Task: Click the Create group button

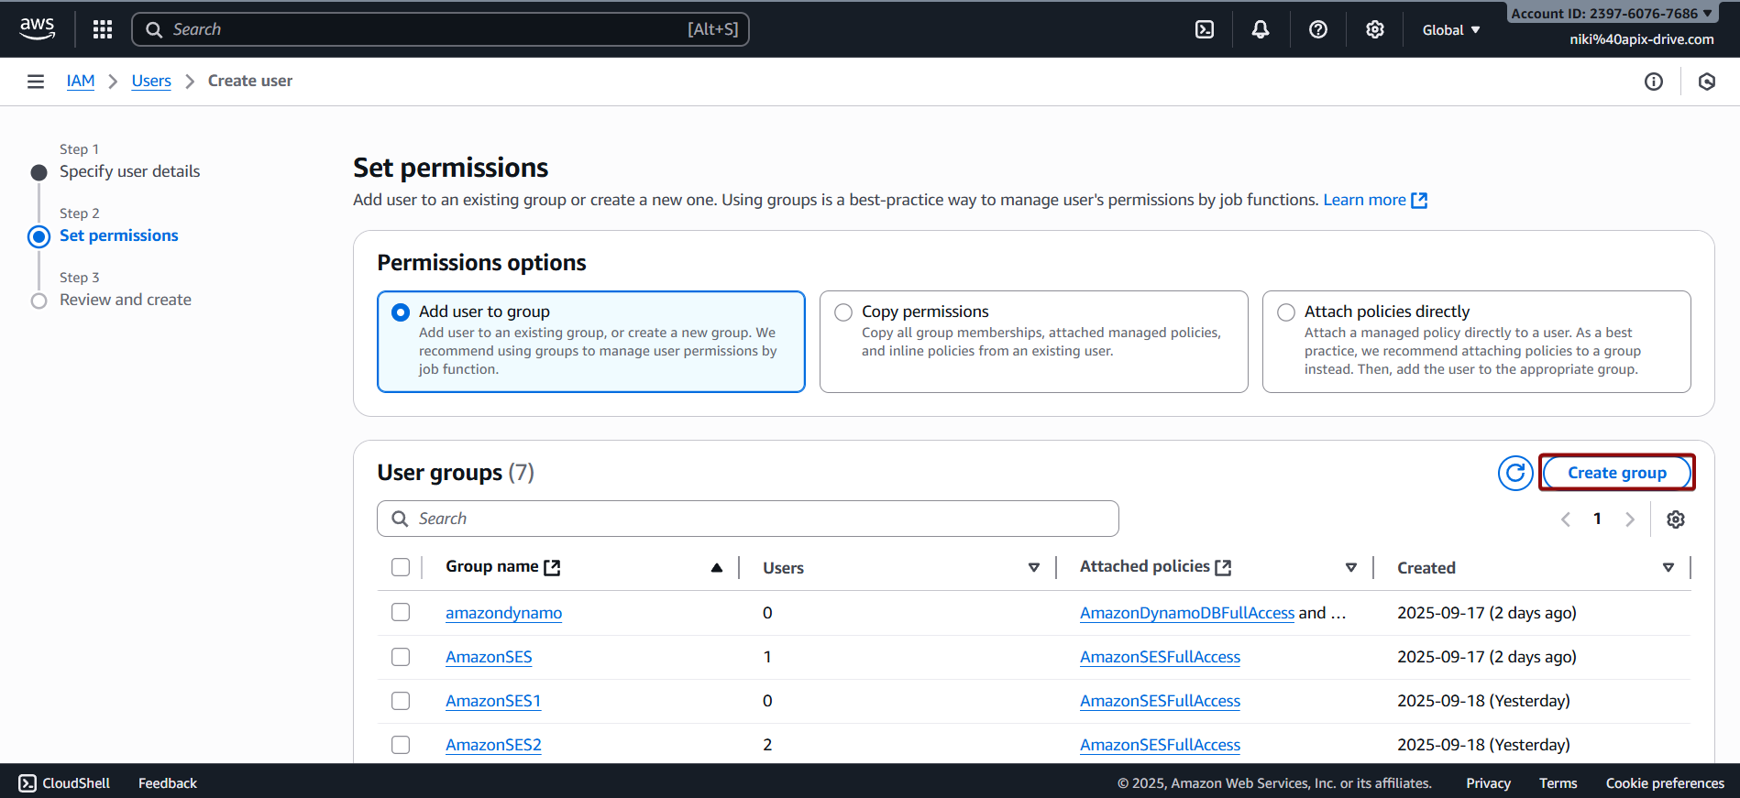Action: pos(1616,473)
